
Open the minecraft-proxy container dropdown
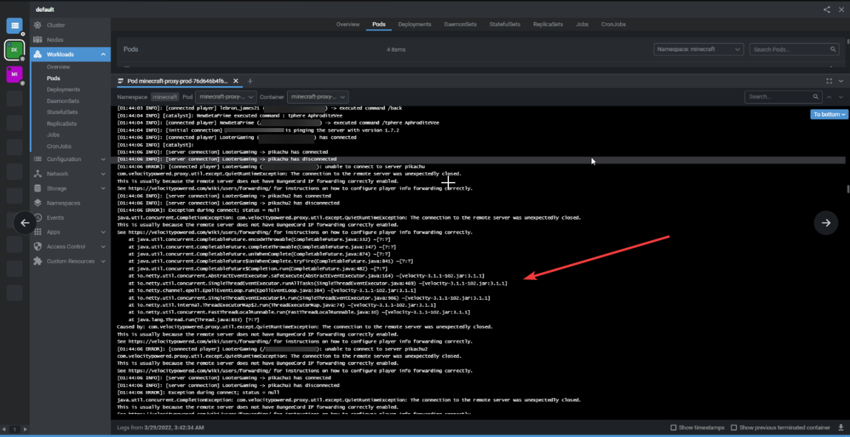pyautogui.click(x=318, y=96)
